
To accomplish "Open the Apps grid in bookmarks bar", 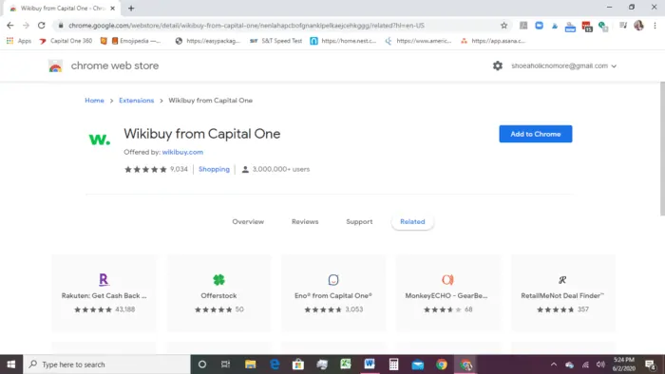I will 19,41.
